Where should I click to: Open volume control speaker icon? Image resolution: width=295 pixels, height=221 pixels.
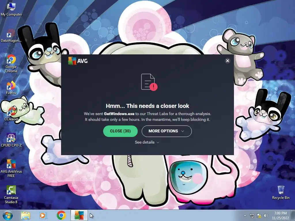pyautogui.click(x=266, y=216)
